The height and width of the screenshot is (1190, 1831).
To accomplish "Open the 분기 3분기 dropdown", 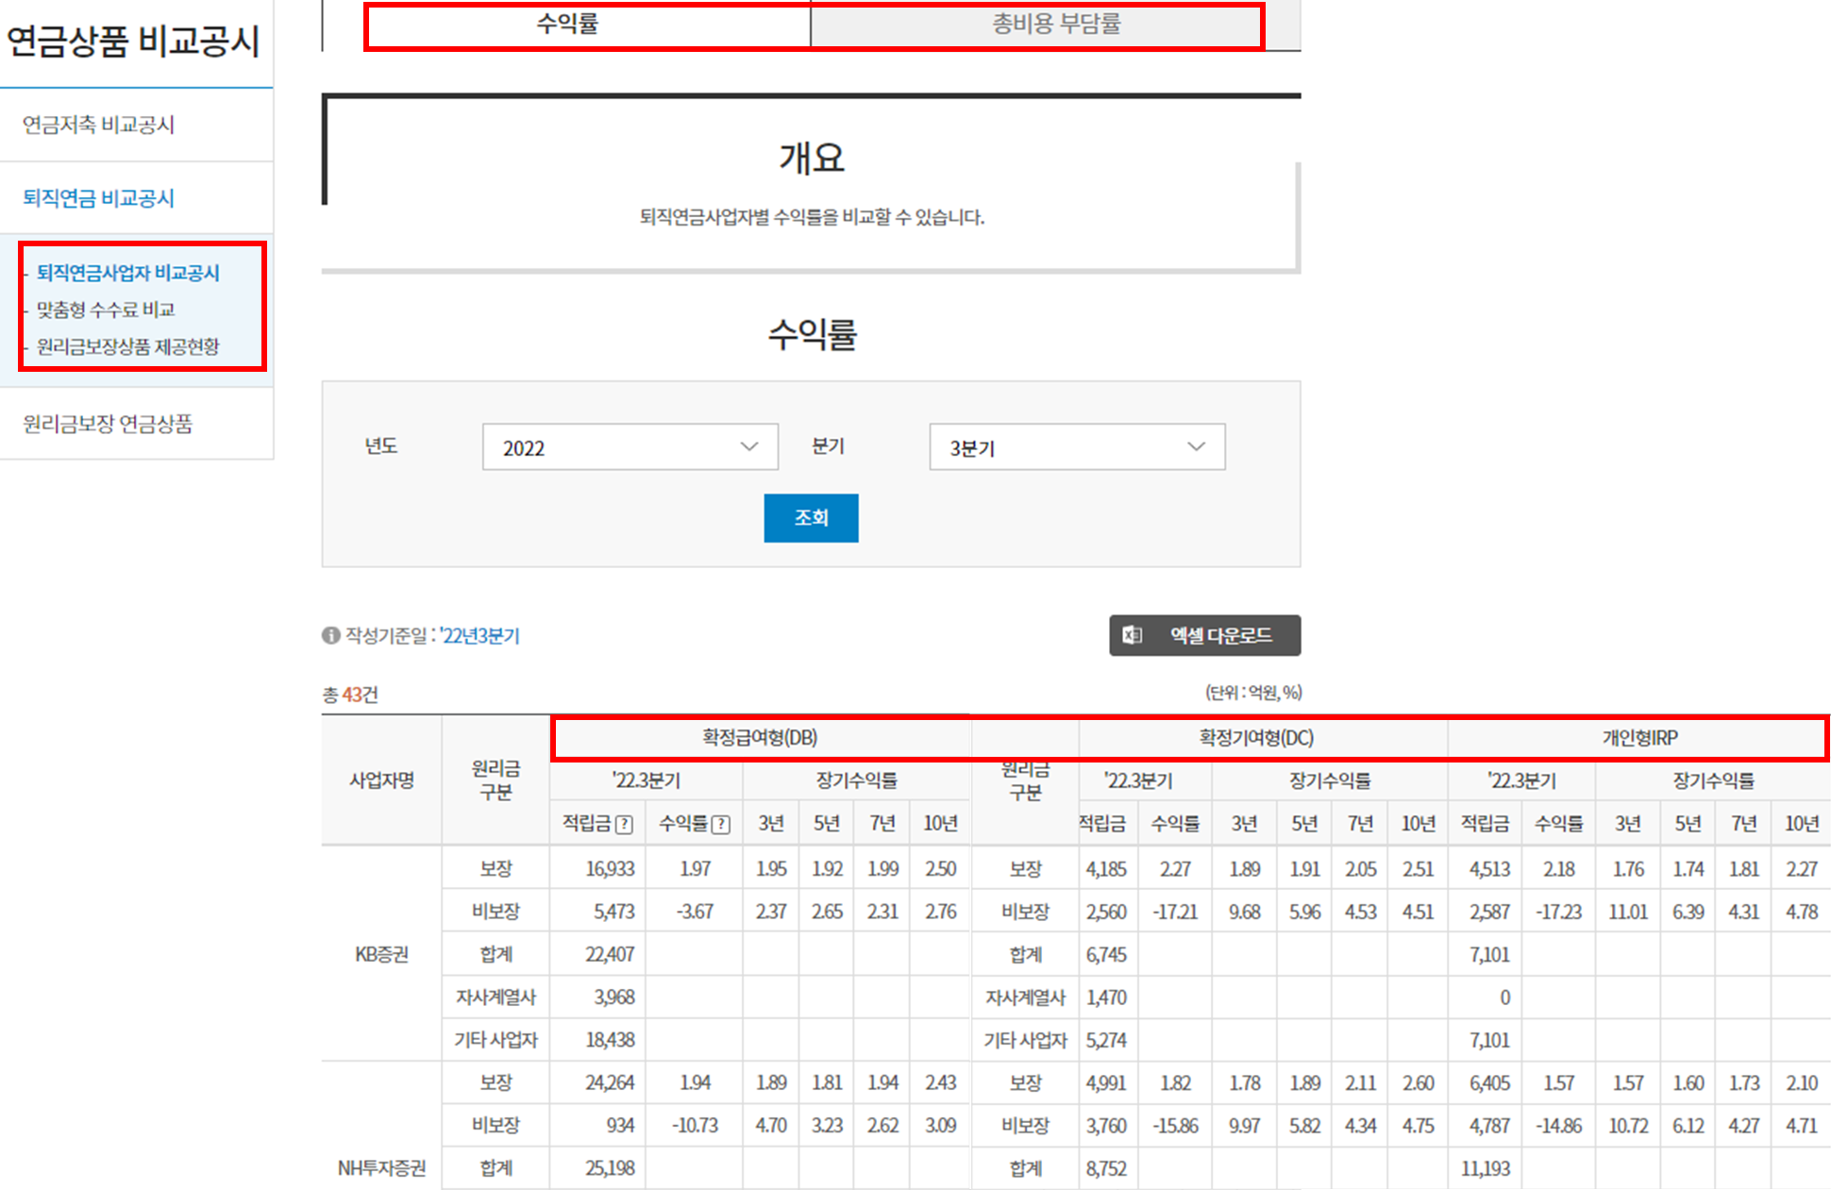I will pos(1076,447).
